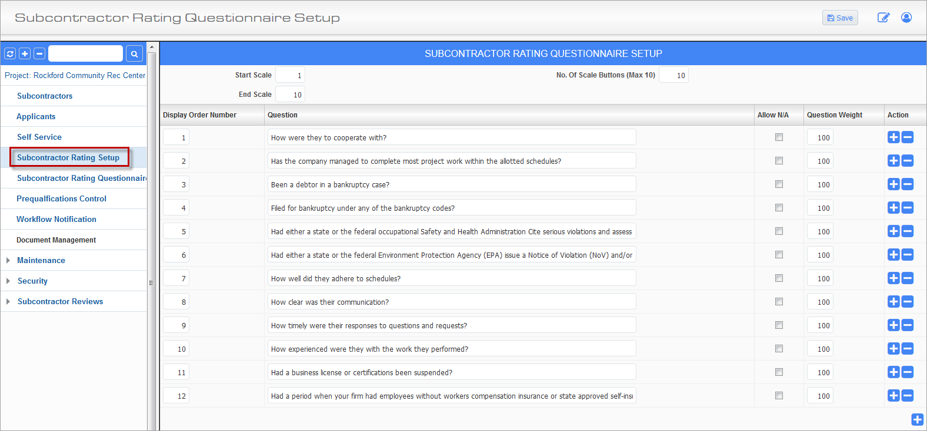Open the edit/notes icon in header
Viewport: 927px width, 431px height.
[883, 18]
